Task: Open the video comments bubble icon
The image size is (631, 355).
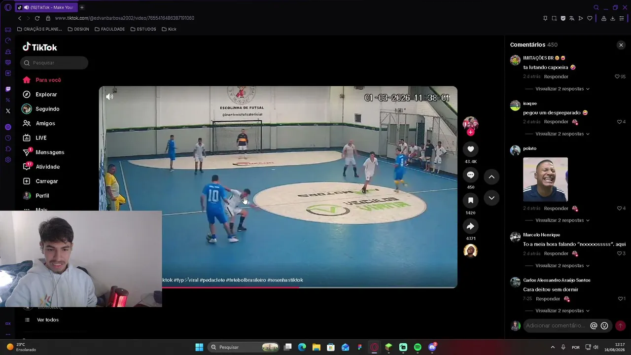Action: (470, 175)
